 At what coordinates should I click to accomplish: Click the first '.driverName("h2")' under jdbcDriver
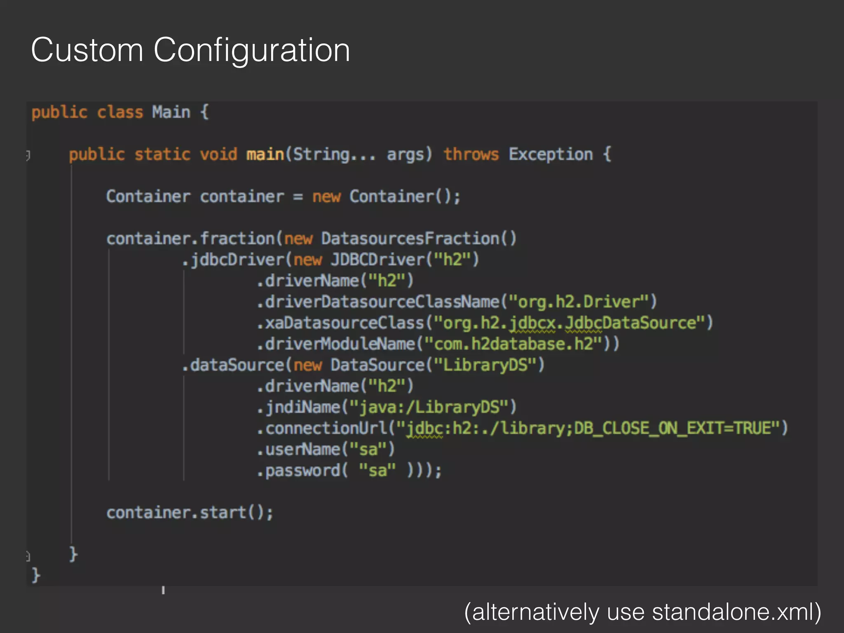[335, 281]
